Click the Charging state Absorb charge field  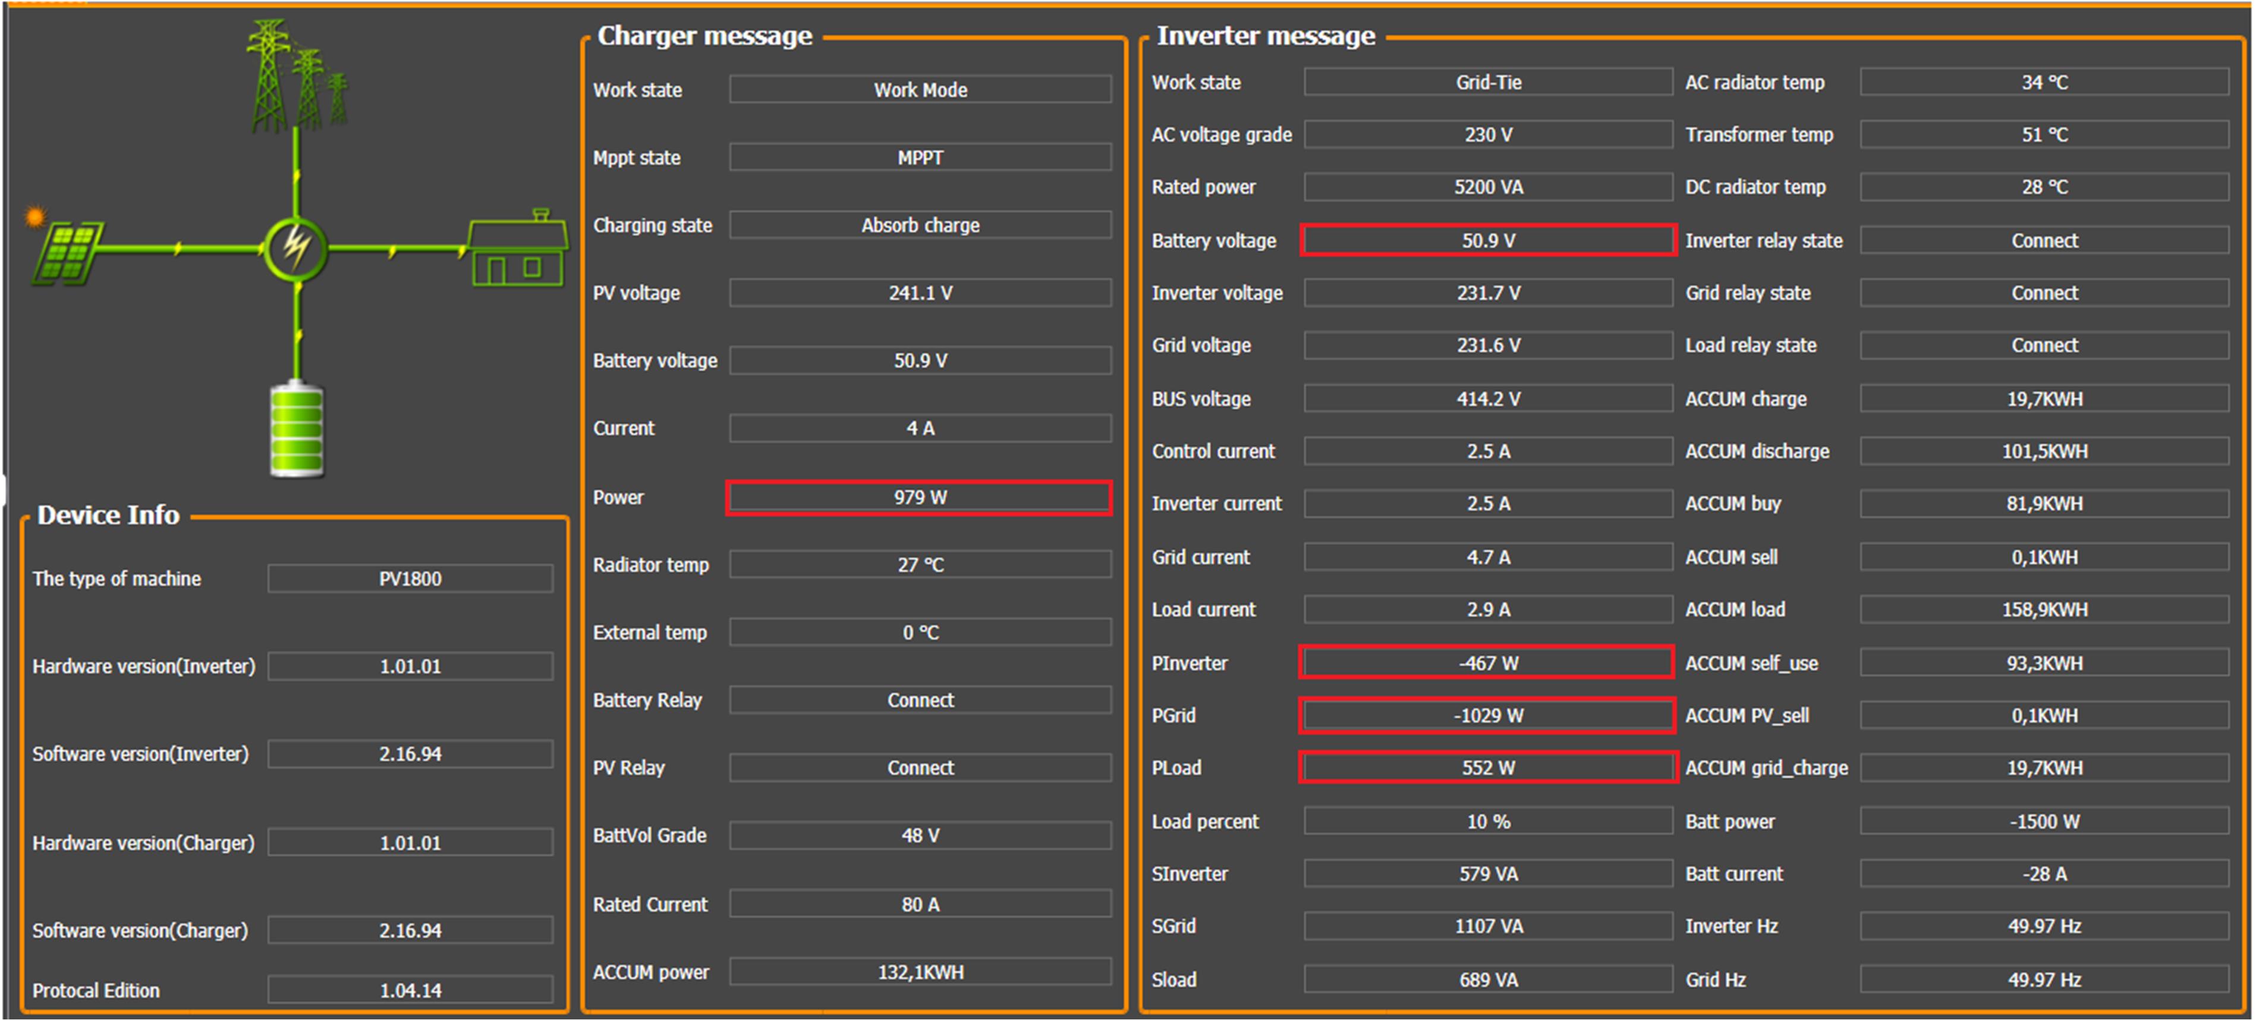pos(920,225)
